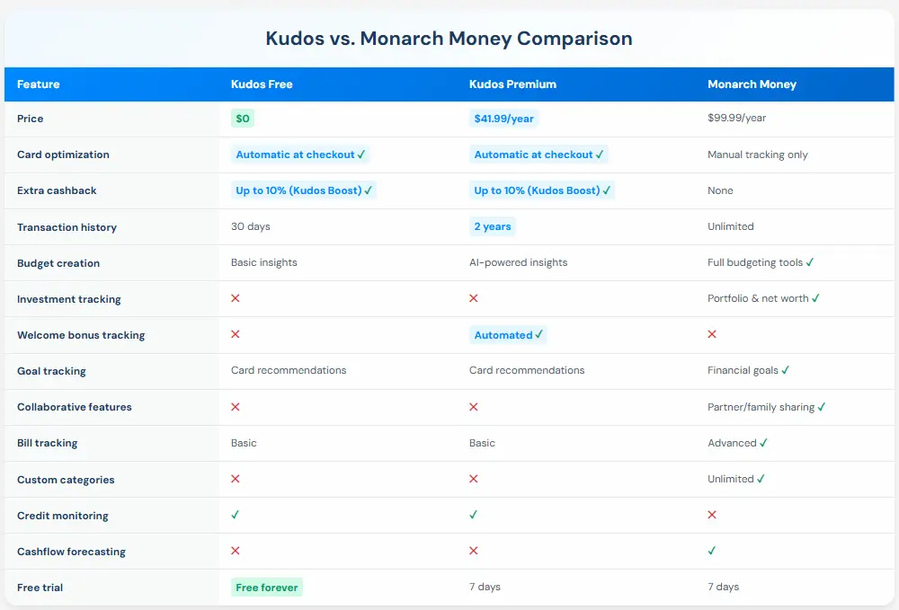Click the red X for Monarch Money credit monitoring
Screen dimensions: 899x610
point(712,515)
